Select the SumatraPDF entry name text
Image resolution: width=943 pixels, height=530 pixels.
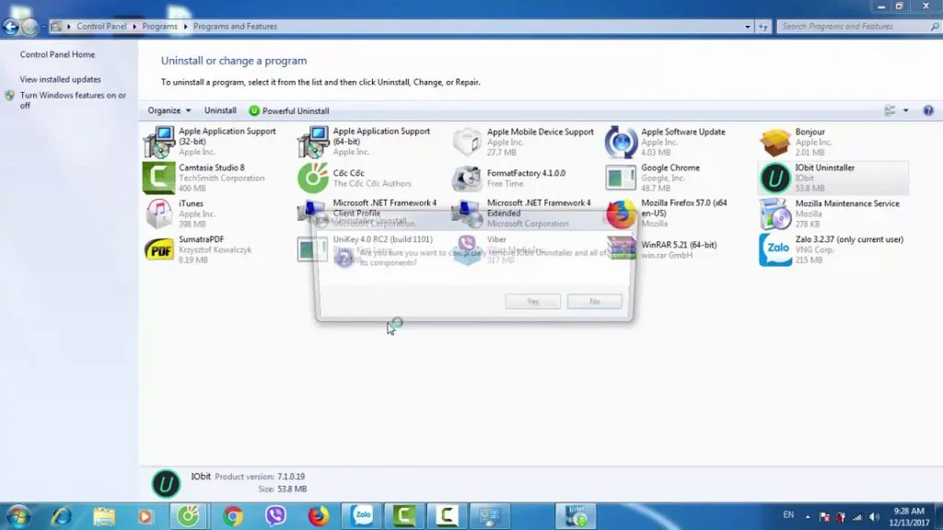point(201,239)
